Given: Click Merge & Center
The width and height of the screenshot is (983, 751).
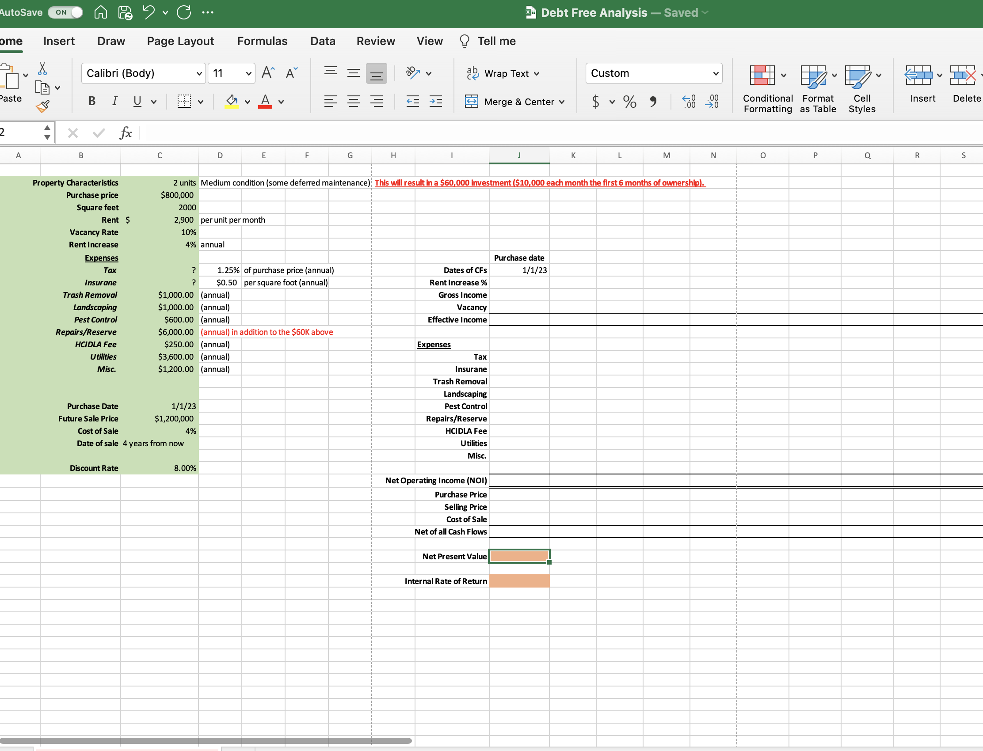Looking at the screenshot, I should coord(515,102).
